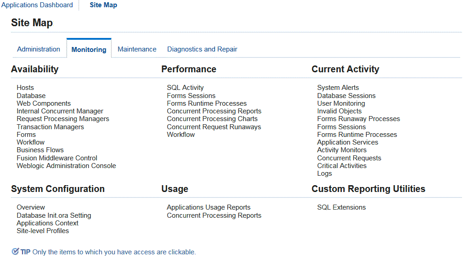View SQL Activity under Performance
This screenshot has height=276, width=472.
[185, 88]
